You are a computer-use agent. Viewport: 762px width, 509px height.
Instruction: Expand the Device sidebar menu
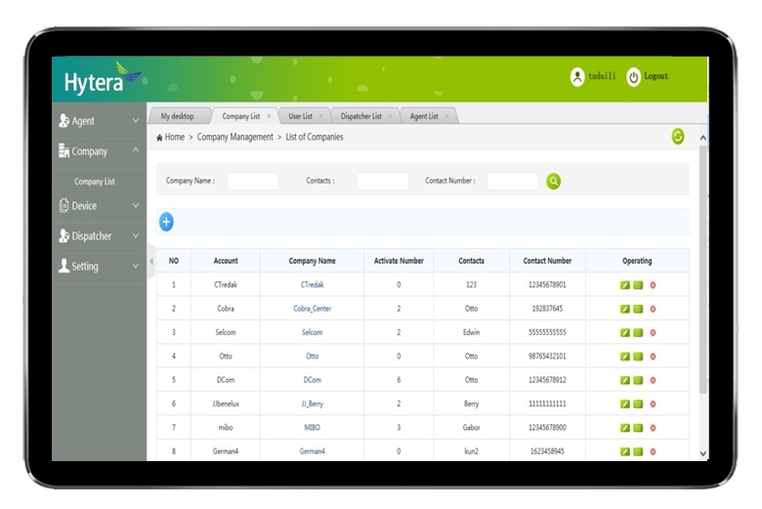98,206
